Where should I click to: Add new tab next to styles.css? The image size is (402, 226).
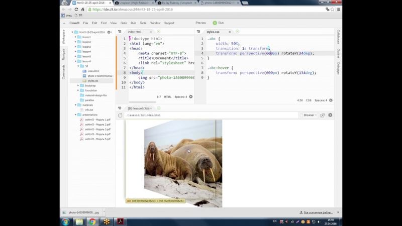click(x=238, y=32)
